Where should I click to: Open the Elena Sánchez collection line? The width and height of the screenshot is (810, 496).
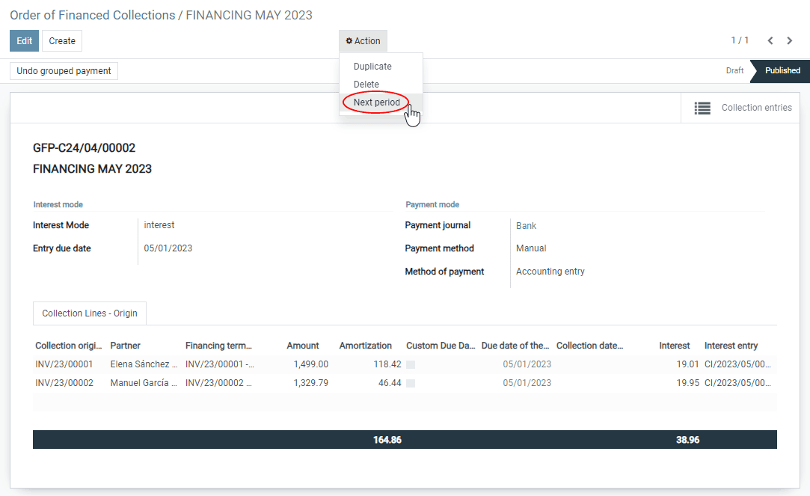(144, 364)
